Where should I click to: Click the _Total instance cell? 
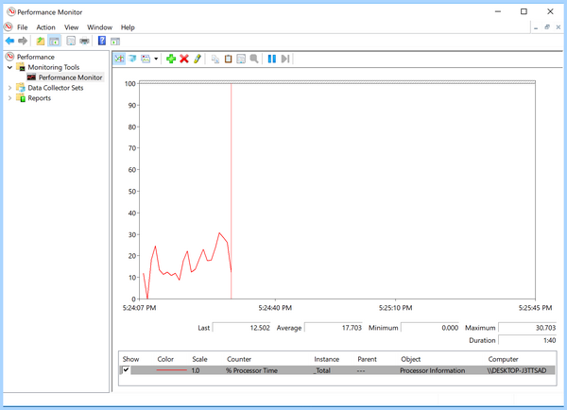[x=322, y=370]
